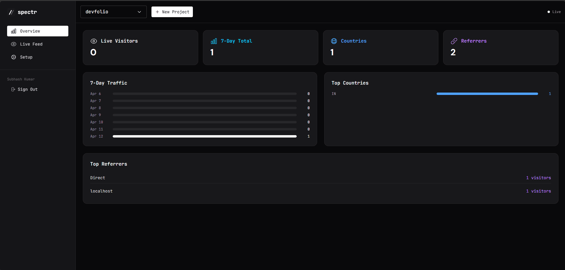
Task: Select the 7-Day Total card
Action: 261,48
